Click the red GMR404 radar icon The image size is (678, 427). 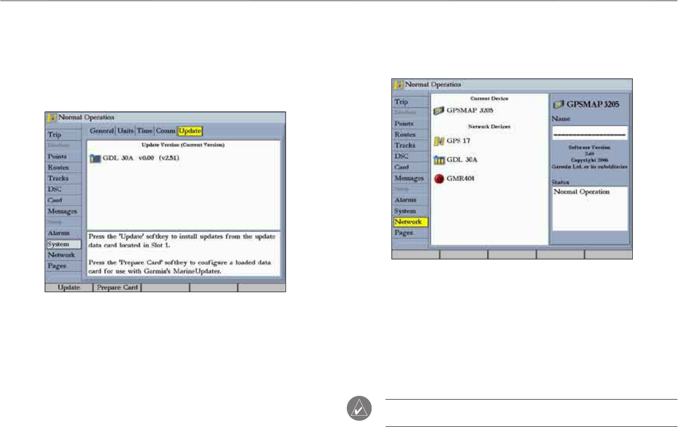click(x=439, y=179)
